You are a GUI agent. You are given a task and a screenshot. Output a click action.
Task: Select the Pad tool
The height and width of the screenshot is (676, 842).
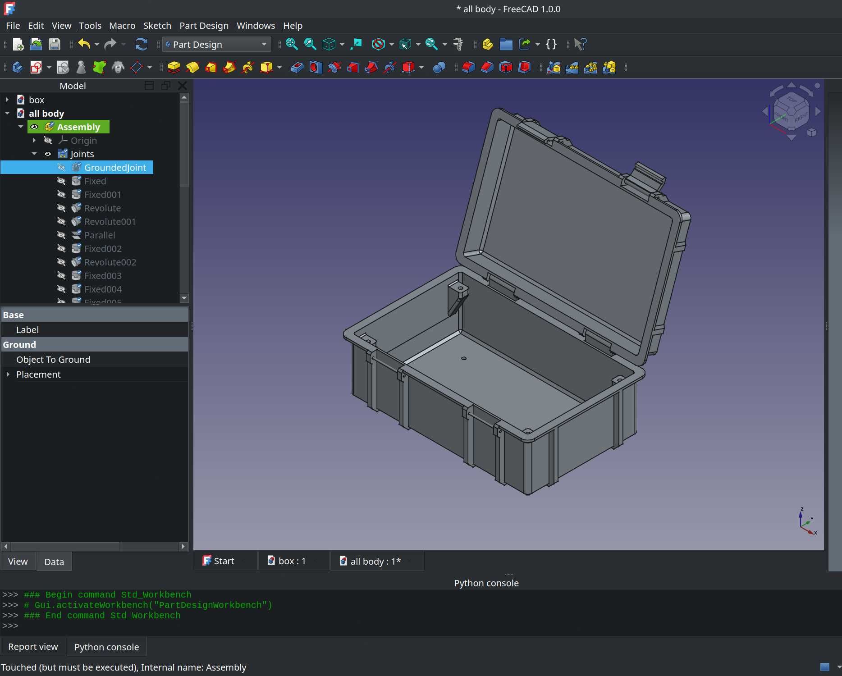[174, 68]
